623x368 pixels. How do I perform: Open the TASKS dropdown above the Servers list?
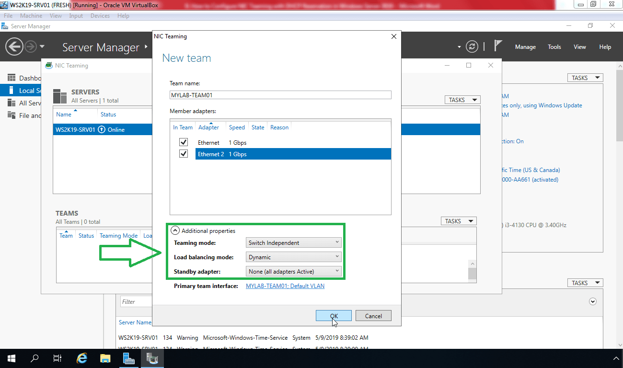point(461,99)
